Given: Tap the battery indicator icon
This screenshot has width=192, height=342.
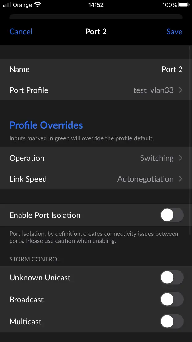Looking at the screenshot, I should (x=183, y=5).
